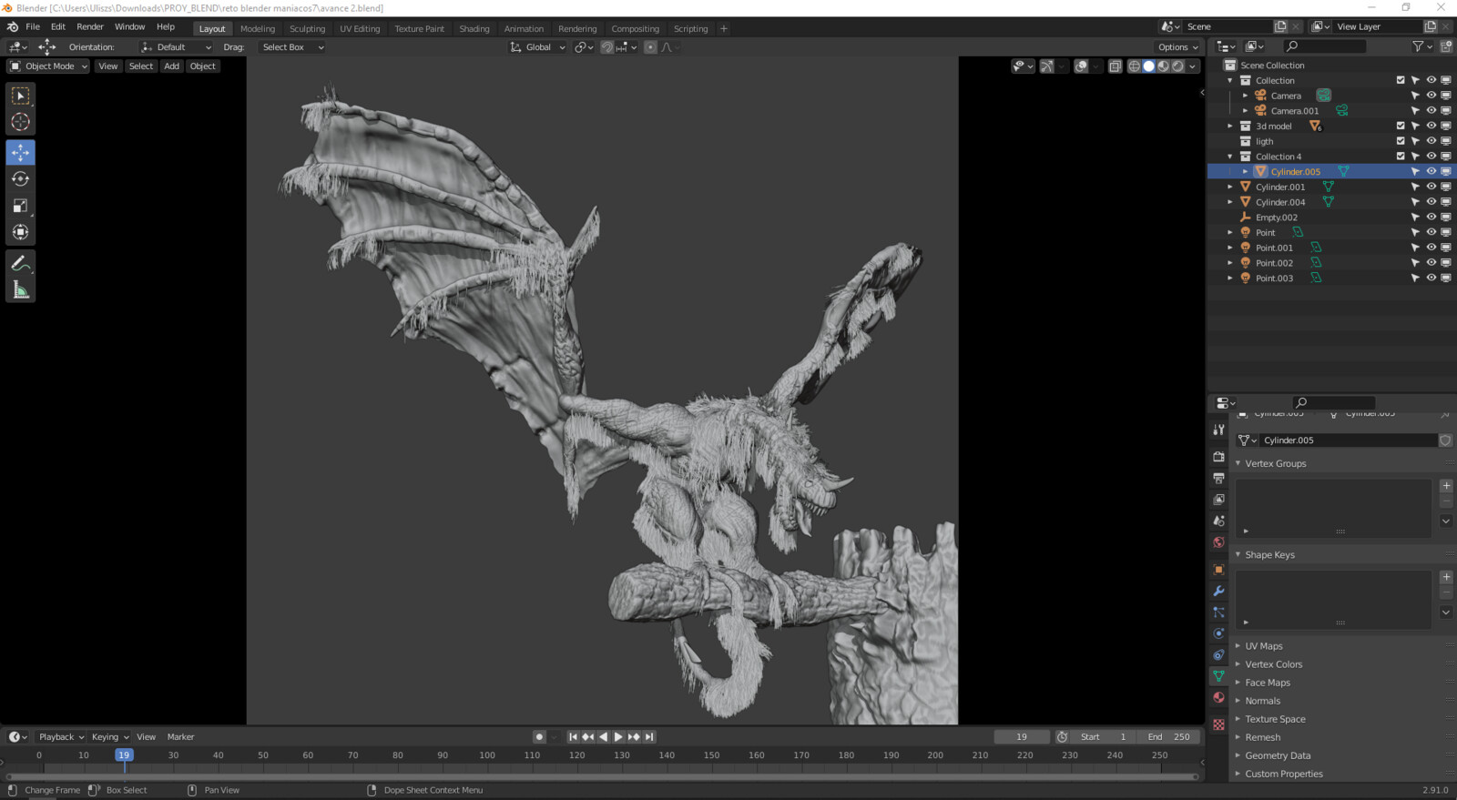Add a new shape key
The height and width of the screenshot is (800, 1457).
(x=1446, y=577)
